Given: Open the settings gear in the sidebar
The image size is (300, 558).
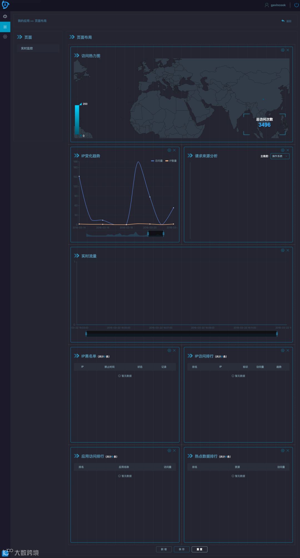Looking at the screenshot, I should tap(5, 37).
